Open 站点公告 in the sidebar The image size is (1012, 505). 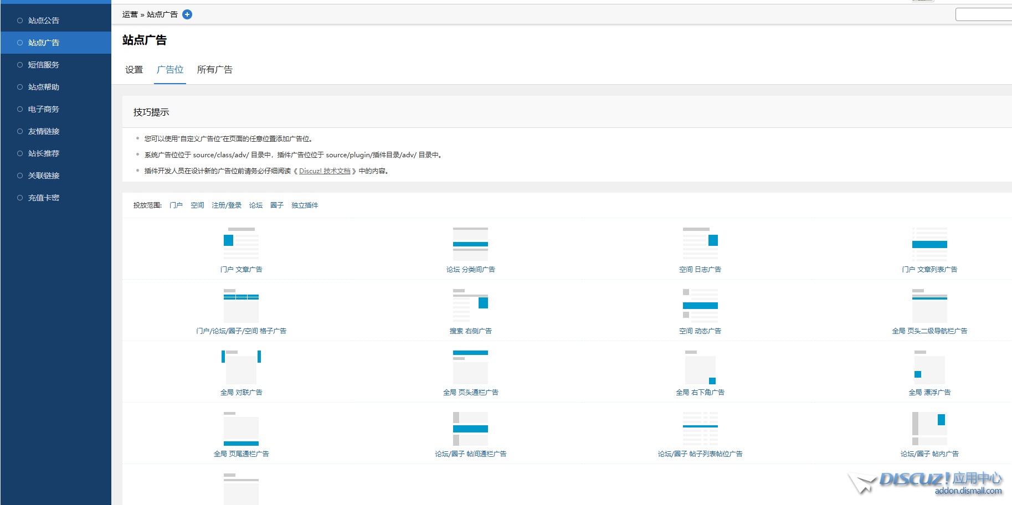(44, 20)
